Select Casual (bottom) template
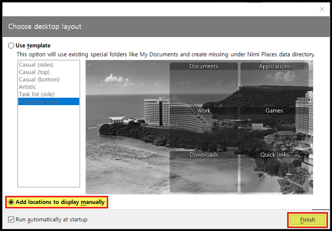This screenshot has width=332, height=231. pyautogui.click(x=49, y=79)
